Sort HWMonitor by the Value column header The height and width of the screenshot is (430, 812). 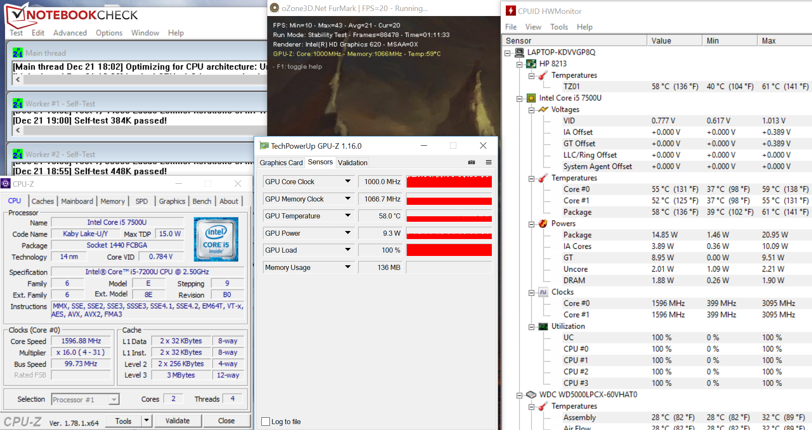pyautogui.click(x=674, y=41)
